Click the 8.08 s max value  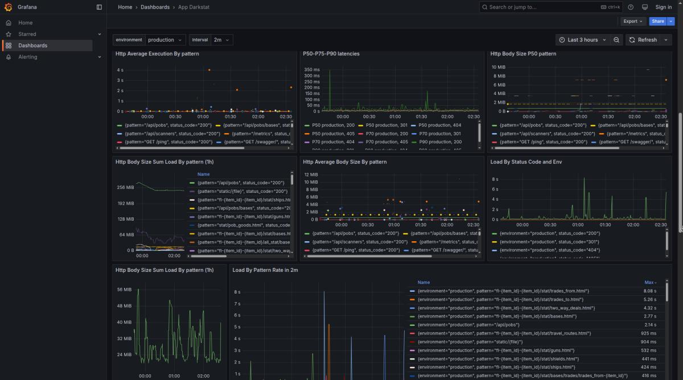pyautogui.click(x=649, y=291)
